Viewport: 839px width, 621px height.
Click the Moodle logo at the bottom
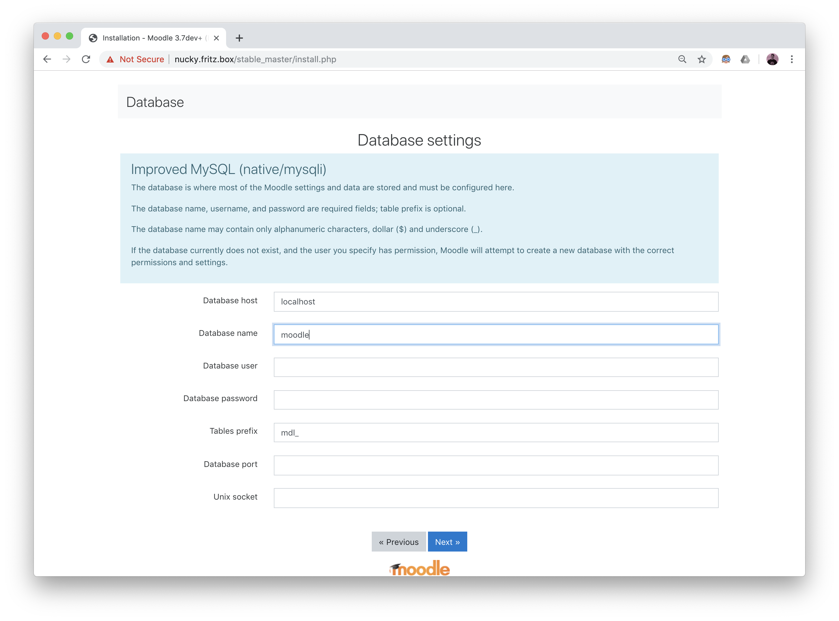[420, 568]
